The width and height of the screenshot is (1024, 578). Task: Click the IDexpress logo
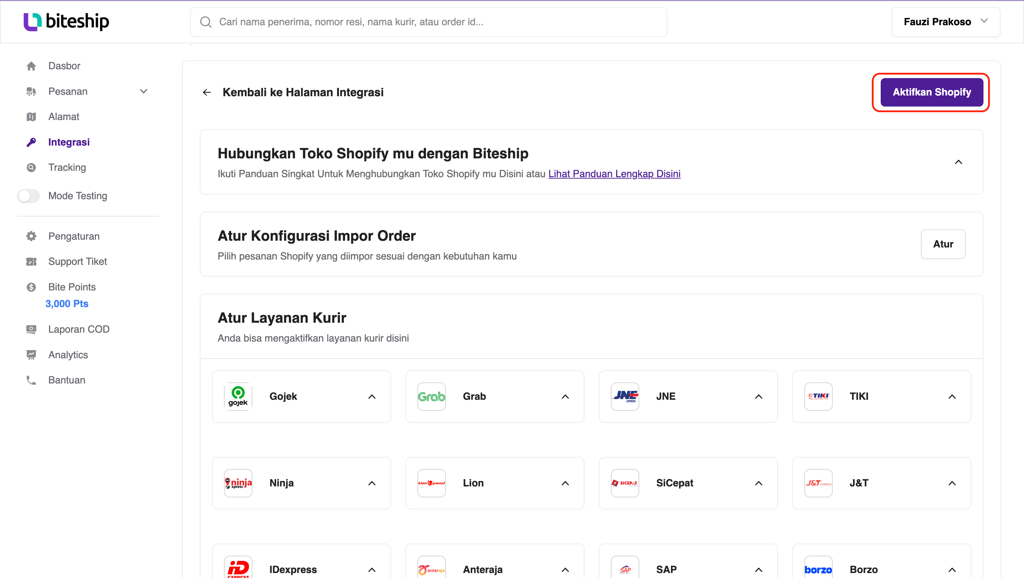[x=238, y=568]
